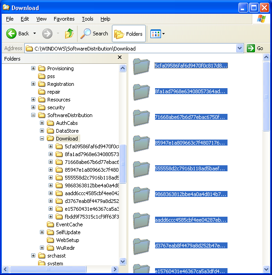Click the green Back arrow icon

tap(11, 34)
